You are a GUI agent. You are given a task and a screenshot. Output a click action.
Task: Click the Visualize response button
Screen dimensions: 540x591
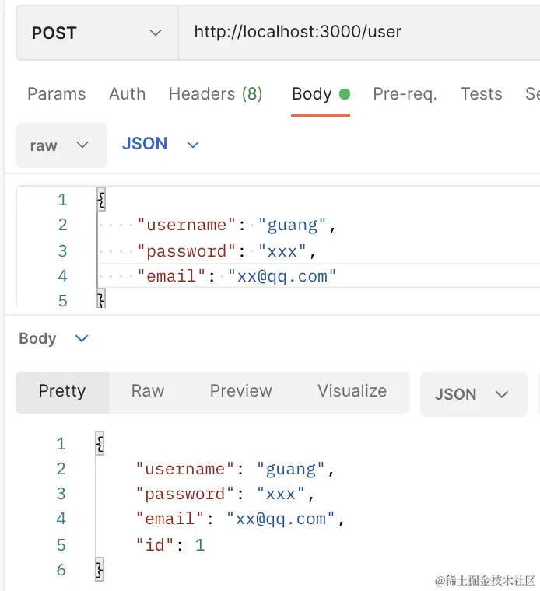(352, 391)
